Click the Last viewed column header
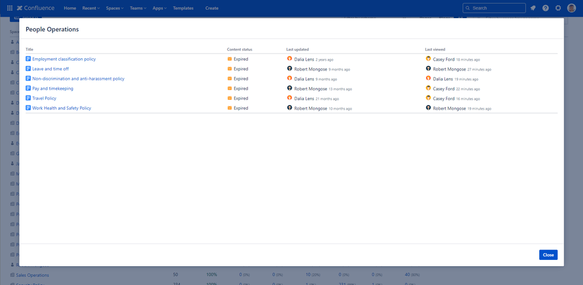 [435, 50]
